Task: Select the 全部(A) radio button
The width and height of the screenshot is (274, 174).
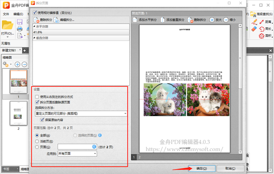Action: (x=37, y=135)
